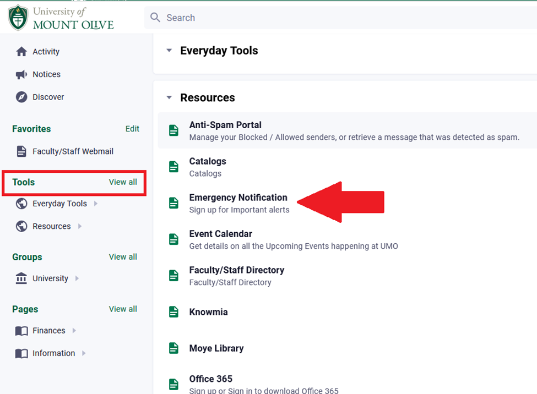Click 'Get details on all the Upcoming Events' text
Viewport: 537px width, 394px height.
coord(294,246)
